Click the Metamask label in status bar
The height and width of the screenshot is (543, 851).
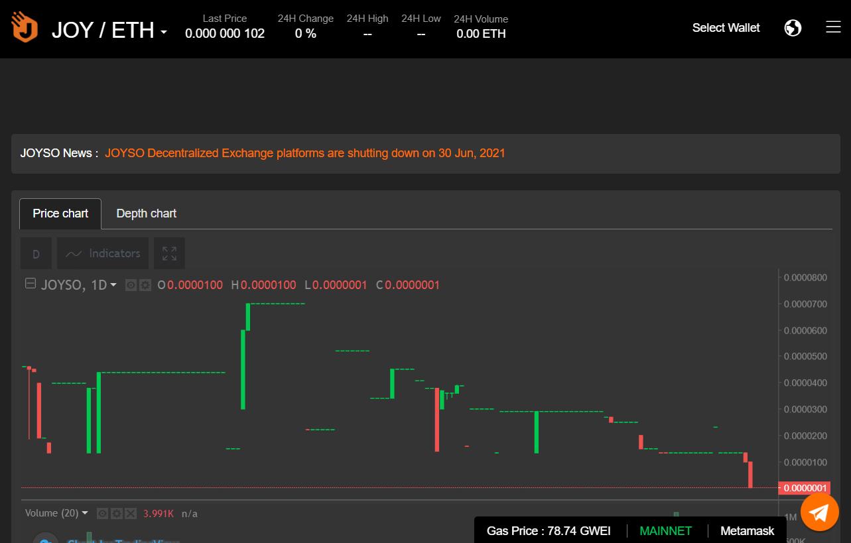coord(748,531)
